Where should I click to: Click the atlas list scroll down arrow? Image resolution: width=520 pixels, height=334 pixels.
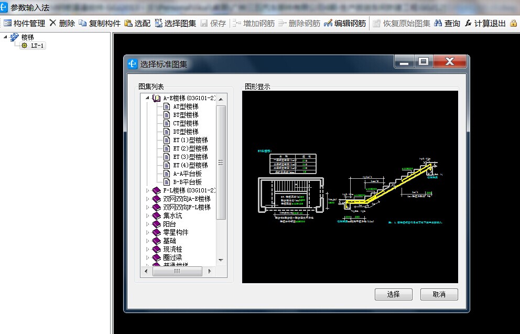tap(221, 261)
